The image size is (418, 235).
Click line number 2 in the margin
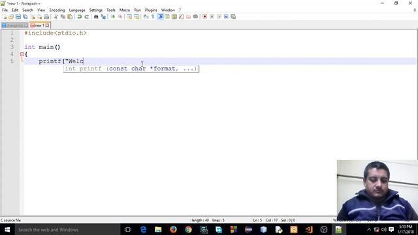coord(12,40)
